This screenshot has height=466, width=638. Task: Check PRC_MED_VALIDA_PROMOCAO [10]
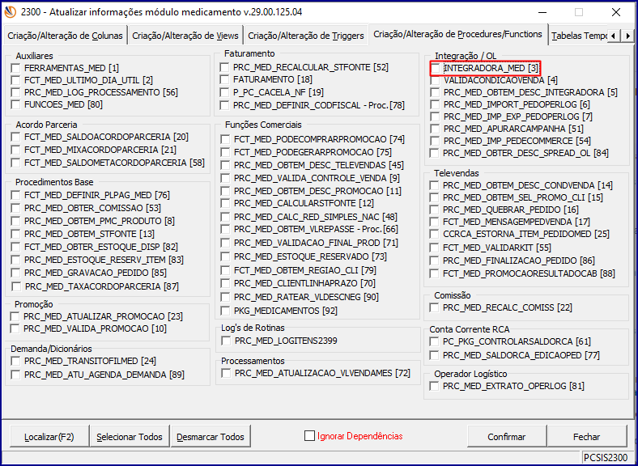[15, 328]
